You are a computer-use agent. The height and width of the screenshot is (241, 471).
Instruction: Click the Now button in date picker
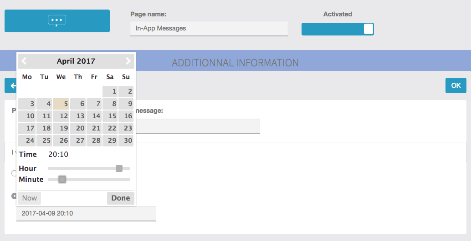(30, 198)
